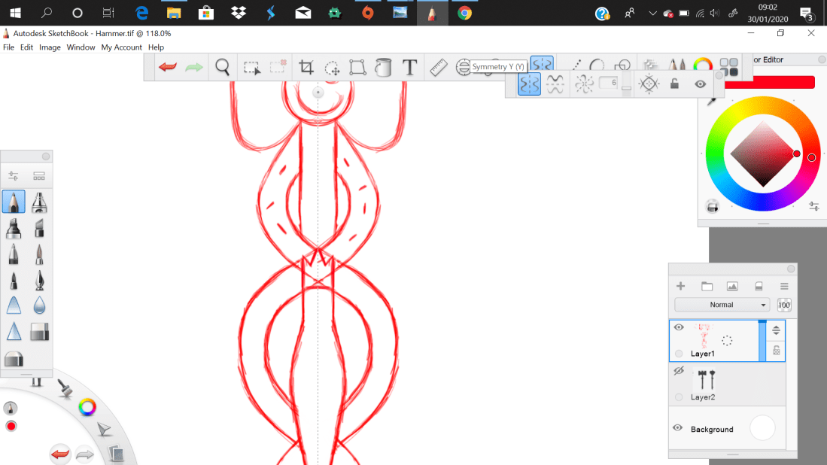This screenshot has height=465, width=827.
Task: Select the Text tool
Action: (410, 66)
